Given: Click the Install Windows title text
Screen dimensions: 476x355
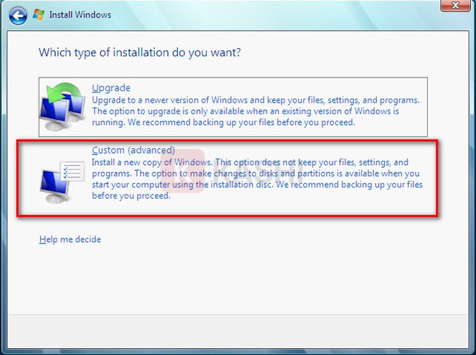Looking at the screenshot, I should coord(80,14).
